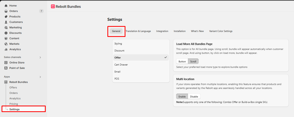The height and width of the screenshot is (117, 294).
Task: Click the checkmark next to Offer
Action: 166,57
